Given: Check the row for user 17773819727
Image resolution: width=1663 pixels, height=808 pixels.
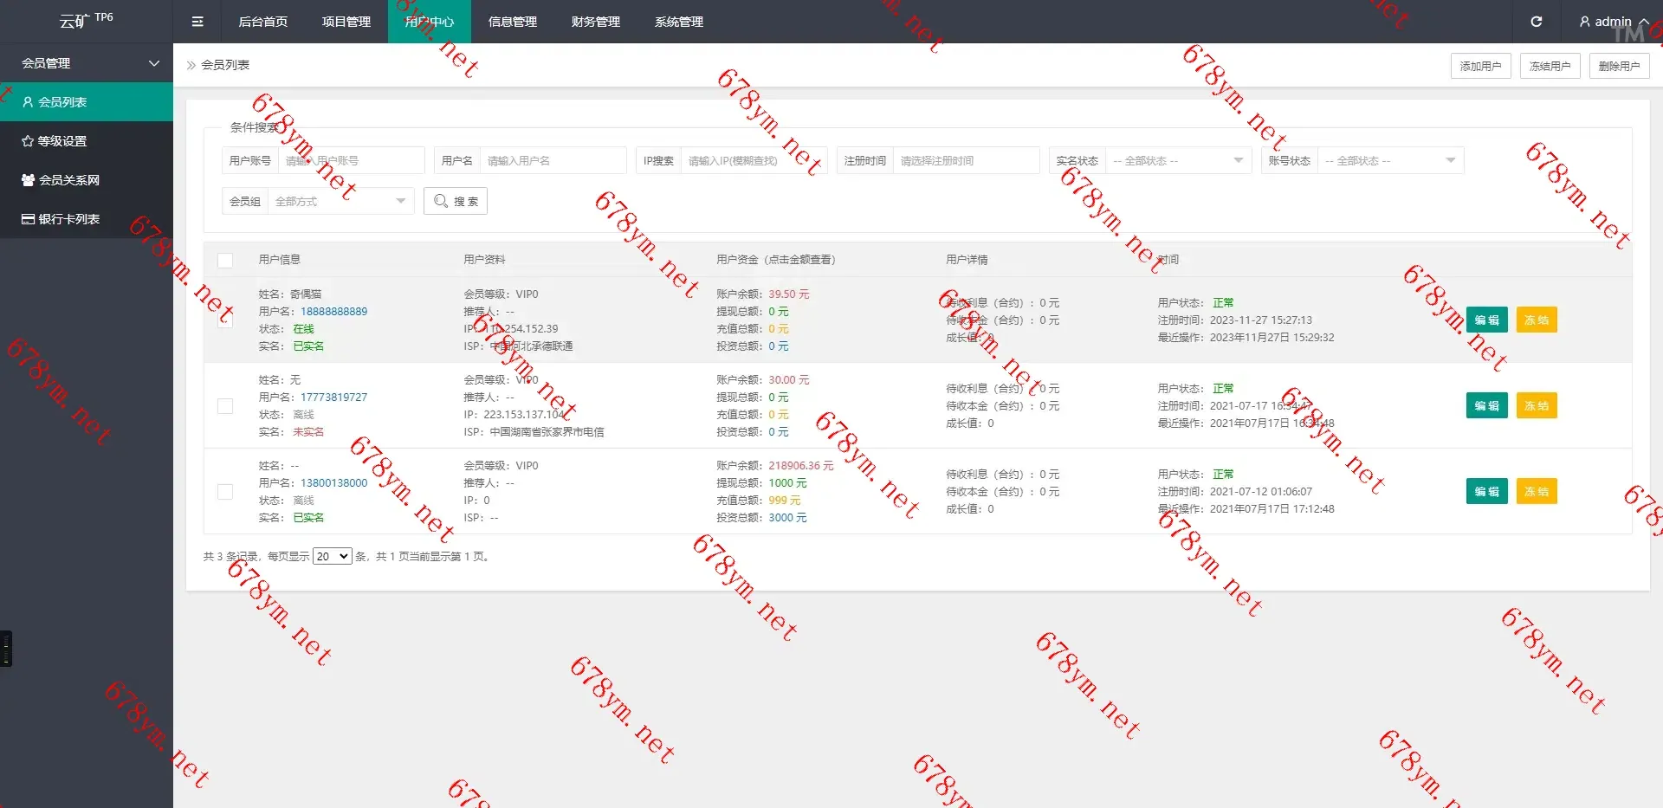Looking at the screenshot, I should 225,406.
